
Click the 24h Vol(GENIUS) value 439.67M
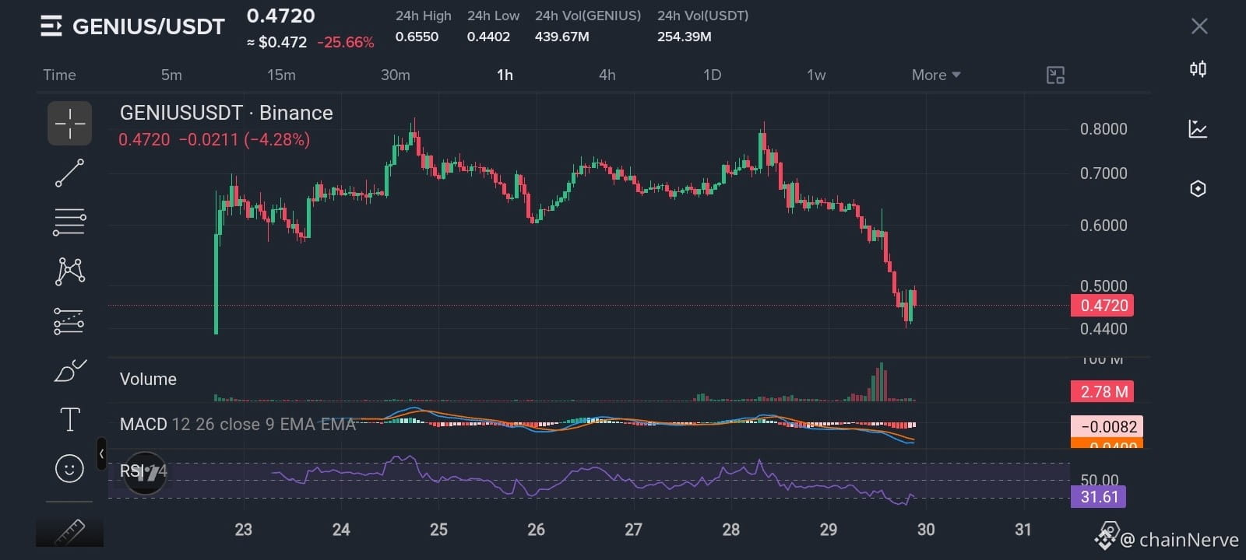[561, 37]
